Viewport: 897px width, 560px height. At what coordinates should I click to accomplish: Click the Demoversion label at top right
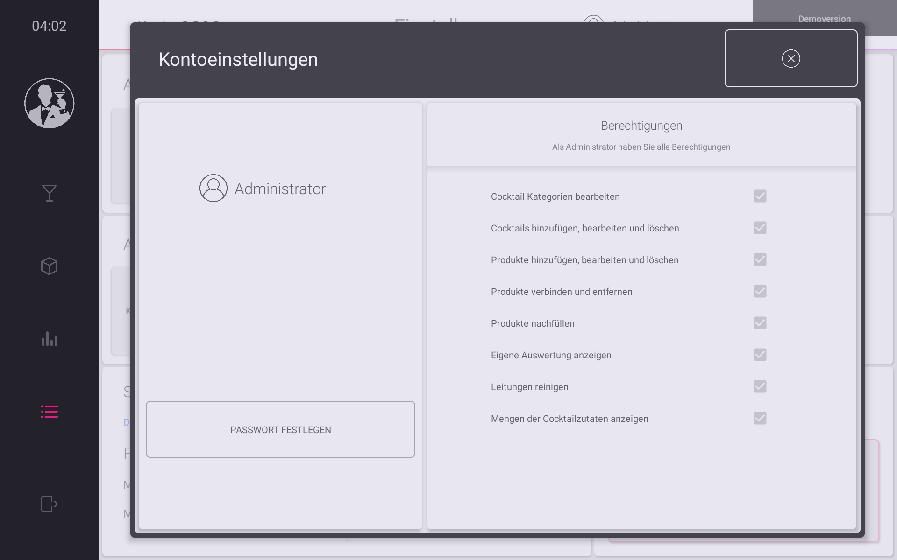pos(824,19)
